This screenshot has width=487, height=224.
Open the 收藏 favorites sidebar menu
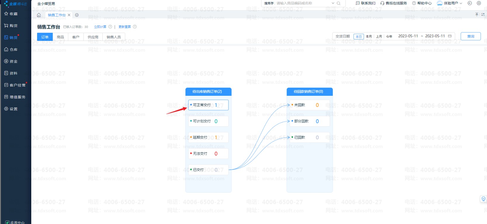tap(11, 14)
